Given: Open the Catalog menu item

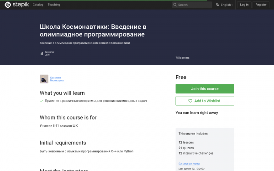Looking at the screenshot, I should coord(38,5).
